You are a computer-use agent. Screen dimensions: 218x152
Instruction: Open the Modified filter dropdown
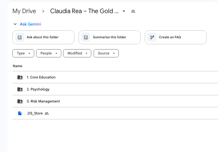click(x=77, y=53)
